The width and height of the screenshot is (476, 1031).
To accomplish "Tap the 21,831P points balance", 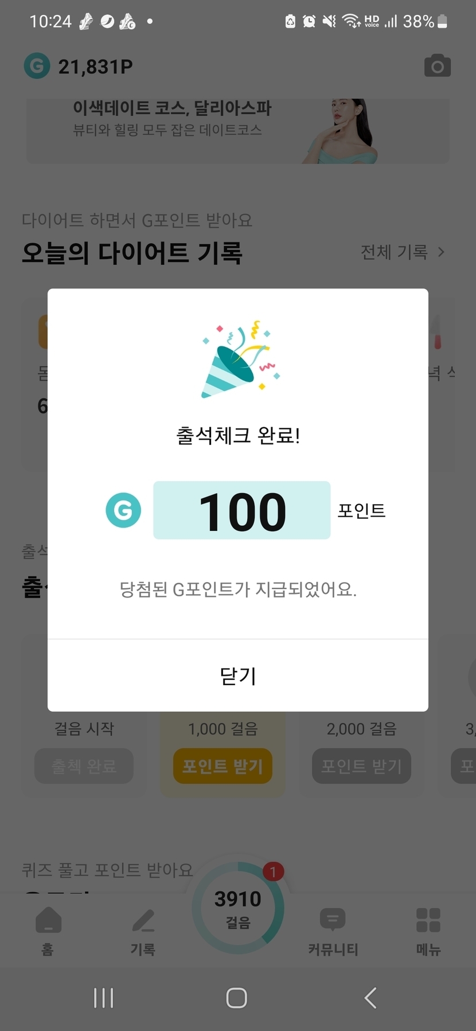I will (x=95, y=67).
